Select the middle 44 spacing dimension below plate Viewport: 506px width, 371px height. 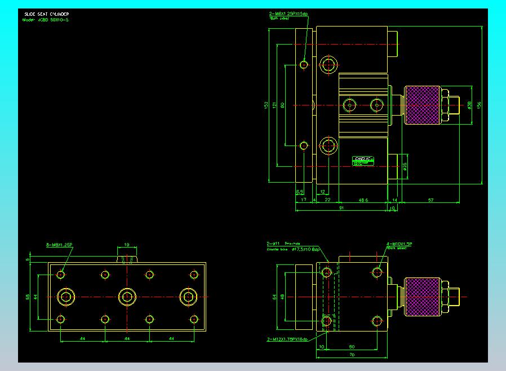127,338
